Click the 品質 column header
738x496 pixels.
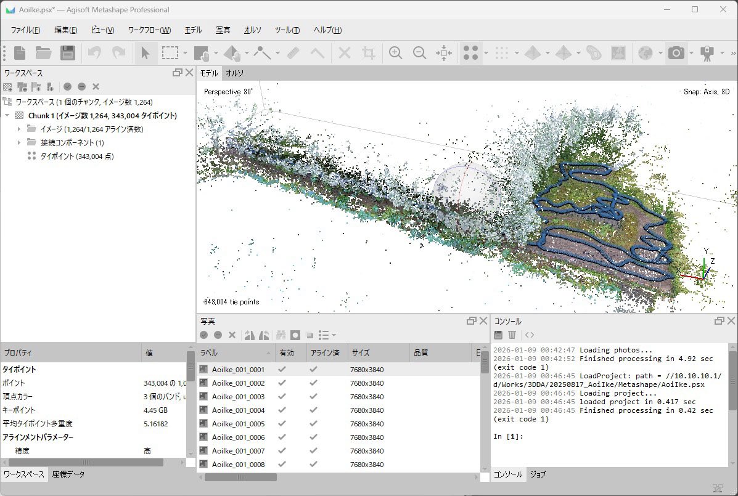point(440,352)
